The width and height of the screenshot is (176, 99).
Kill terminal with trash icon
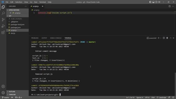[167, 38]
